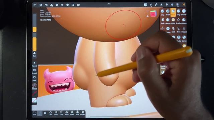Image resolution: width=214 pixels, height=120 pixels.
Task: Tap the Mask shortcut on left bar
Action: (34, 79)
